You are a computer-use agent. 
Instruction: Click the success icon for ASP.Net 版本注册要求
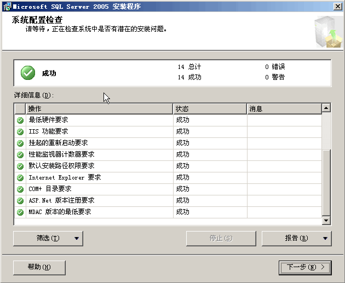click(x=20, y=200)
